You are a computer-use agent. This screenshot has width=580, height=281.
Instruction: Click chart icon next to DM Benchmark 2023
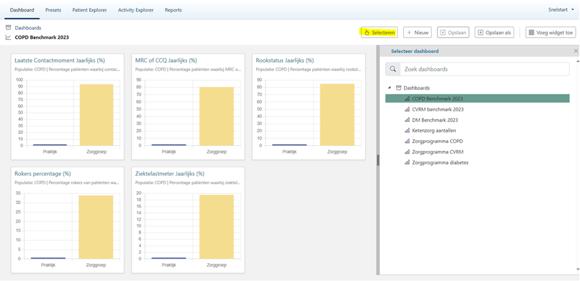pos(407,120)
